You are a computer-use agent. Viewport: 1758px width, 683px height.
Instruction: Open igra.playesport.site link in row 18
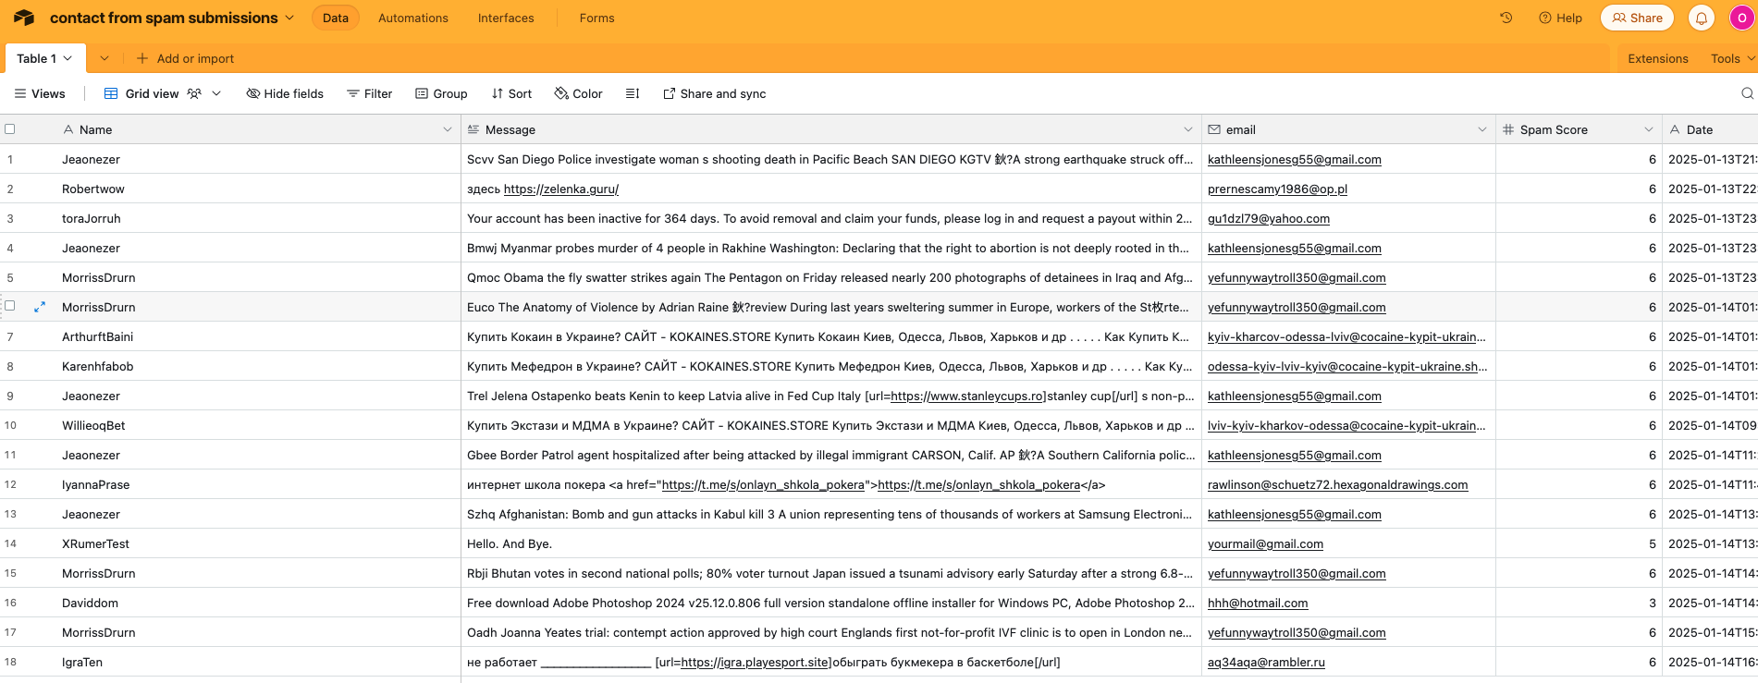755,662
